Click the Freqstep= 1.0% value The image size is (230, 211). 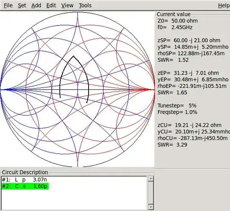point(177,112)
